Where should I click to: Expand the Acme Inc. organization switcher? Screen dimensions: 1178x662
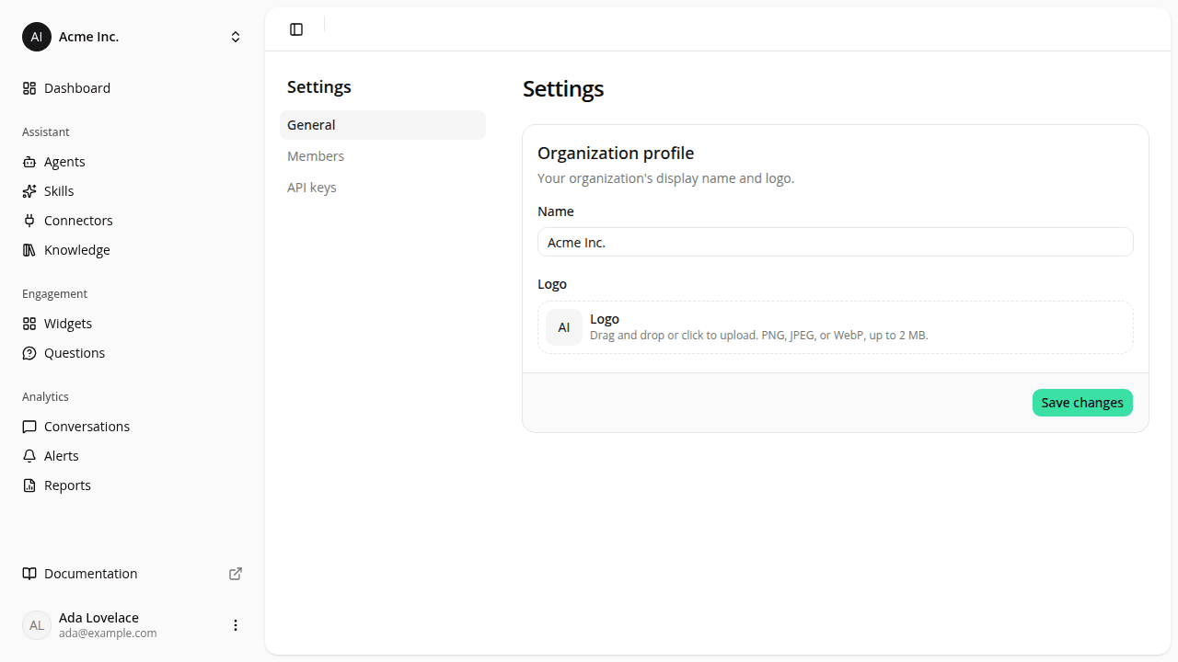coord(236,37)
